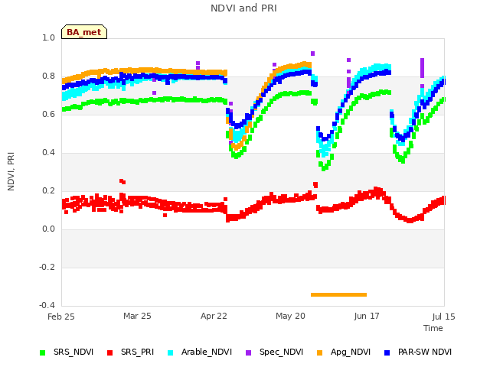Image resolution: width=490 pixels, height=367 pixels.
Task: Click the May 20 x-axis tick label
Action: click(x=290, y=316)
